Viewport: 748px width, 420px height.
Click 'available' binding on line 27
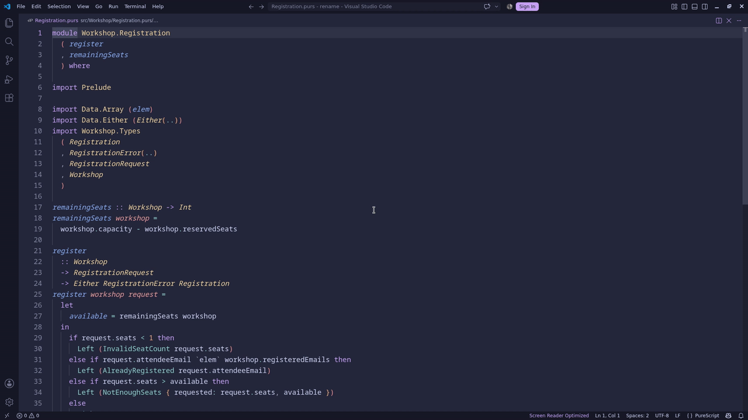(88, 316)
